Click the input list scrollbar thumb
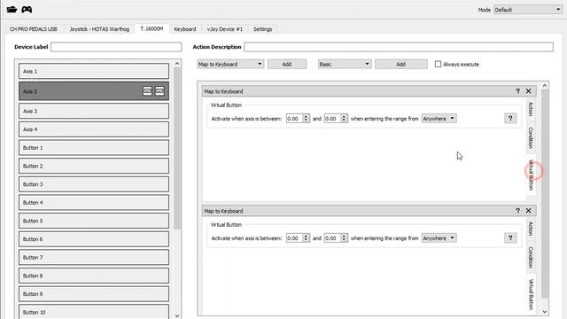This screenshot has width=567, height=319. 177,148
